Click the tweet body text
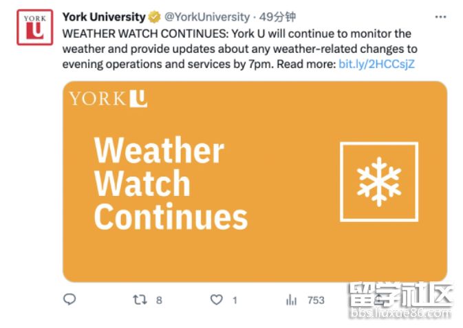The width and height of the screenshot is (463, 328). pos(240,49)
